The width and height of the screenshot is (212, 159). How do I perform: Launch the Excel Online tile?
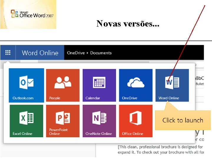tap(26, 121)
